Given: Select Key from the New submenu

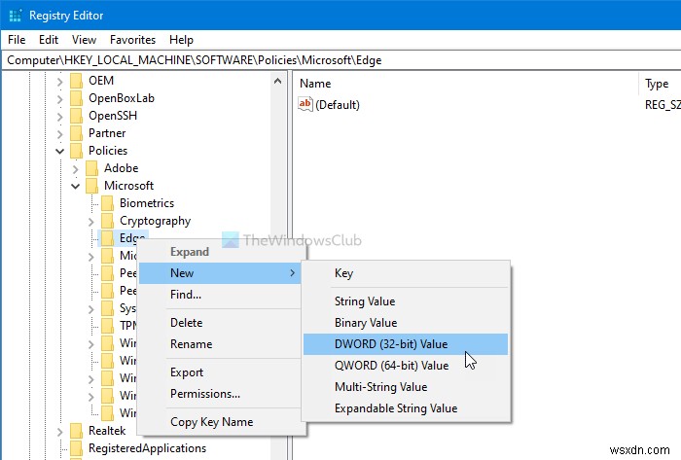Looking at the screenshot, I should [x=406, y=273].
